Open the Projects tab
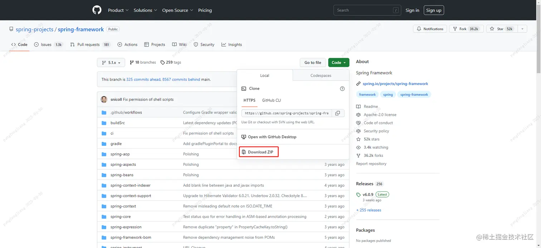Screen dimensions: 541x248 tap(155, 45)
